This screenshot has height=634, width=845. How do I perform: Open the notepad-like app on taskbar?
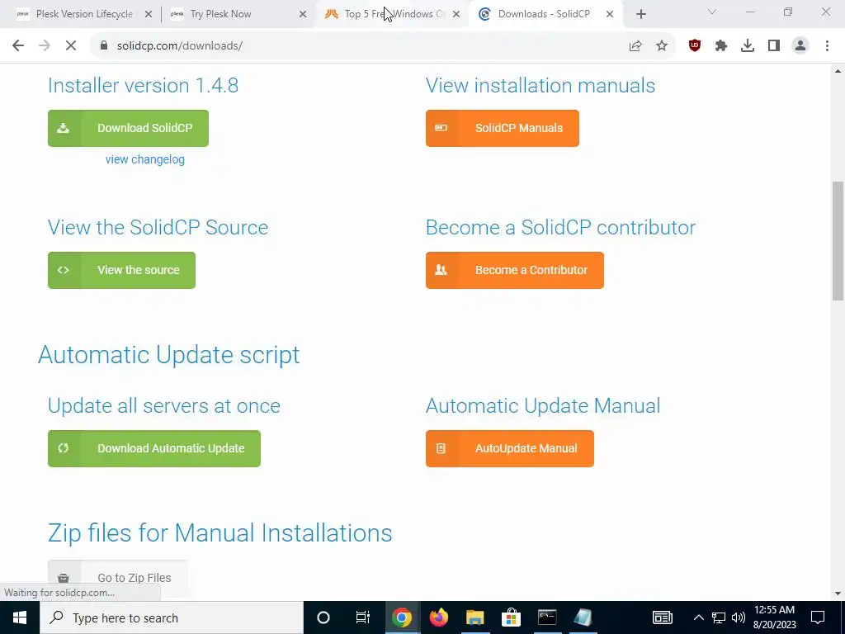[583, 617]
